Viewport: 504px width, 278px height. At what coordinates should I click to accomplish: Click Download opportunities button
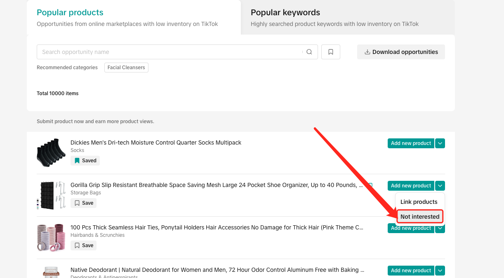[x=401, y=52]
